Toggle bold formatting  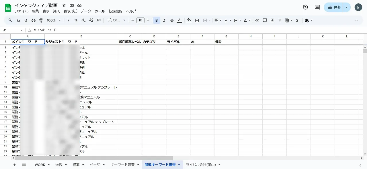[x=157, y=20]
